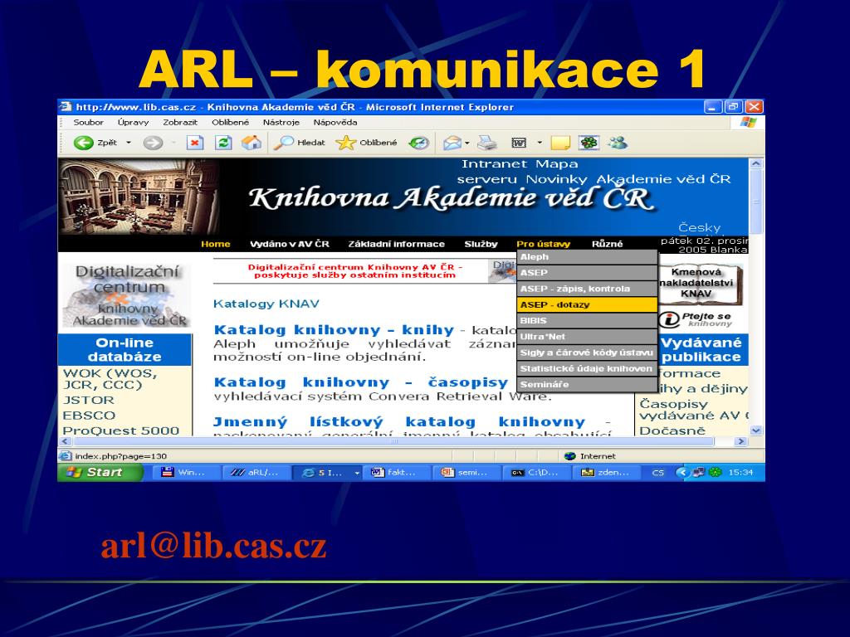
Task: Click the yellow Discuss note icon
Action: [x=560, y=143]
